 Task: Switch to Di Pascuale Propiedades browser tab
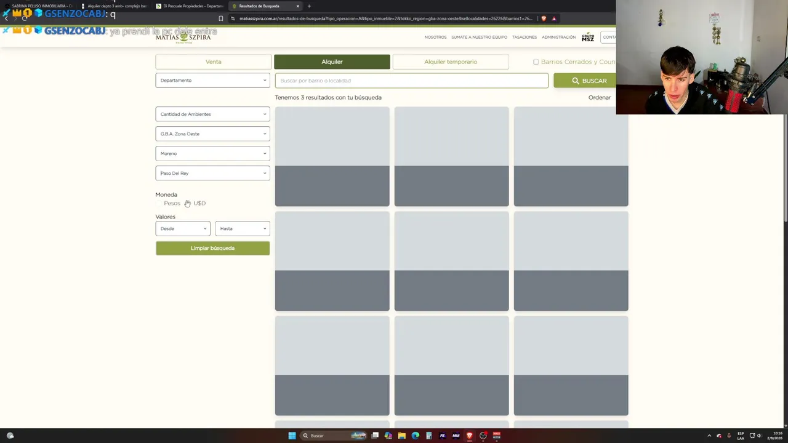coord(191,6)
